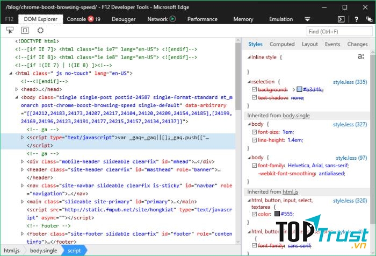Open the console drawer icon in title bar
The width and height of the screenshot is (376, 256).
pos(341,19)
